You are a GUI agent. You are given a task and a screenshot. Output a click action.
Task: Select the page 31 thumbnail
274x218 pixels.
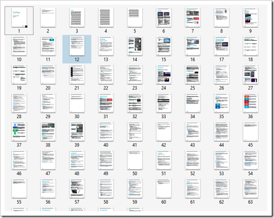[x=106, y=103]
